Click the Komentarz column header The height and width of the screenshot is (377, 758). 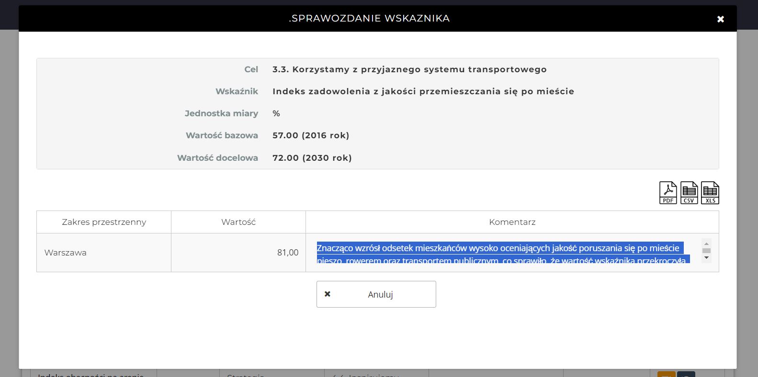point(512,222)
